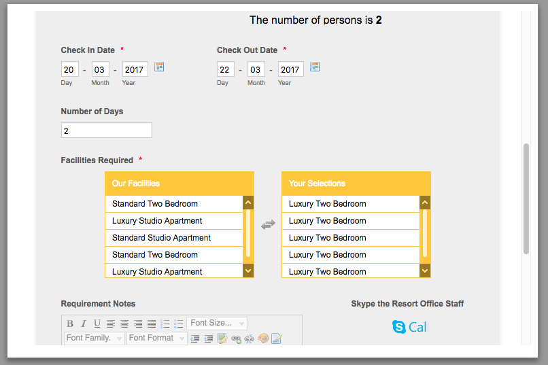Insert a bulleted list
Image resolution: width=548 pixels, height=365 pixels.
click(x=179, y=324)
